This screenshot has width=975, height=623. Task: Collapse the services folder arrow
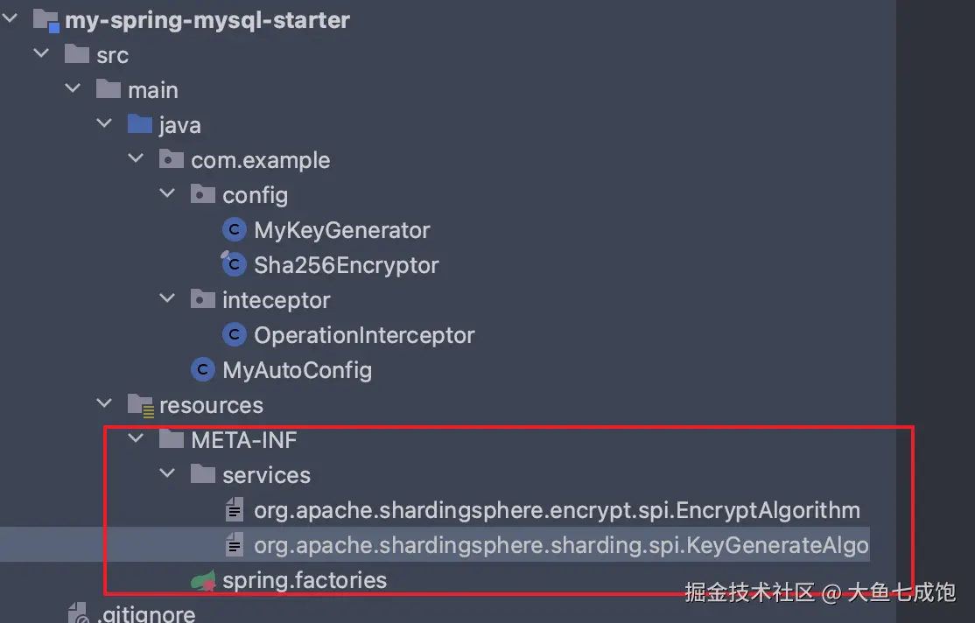pyautogui.click(x=167, y=474)
